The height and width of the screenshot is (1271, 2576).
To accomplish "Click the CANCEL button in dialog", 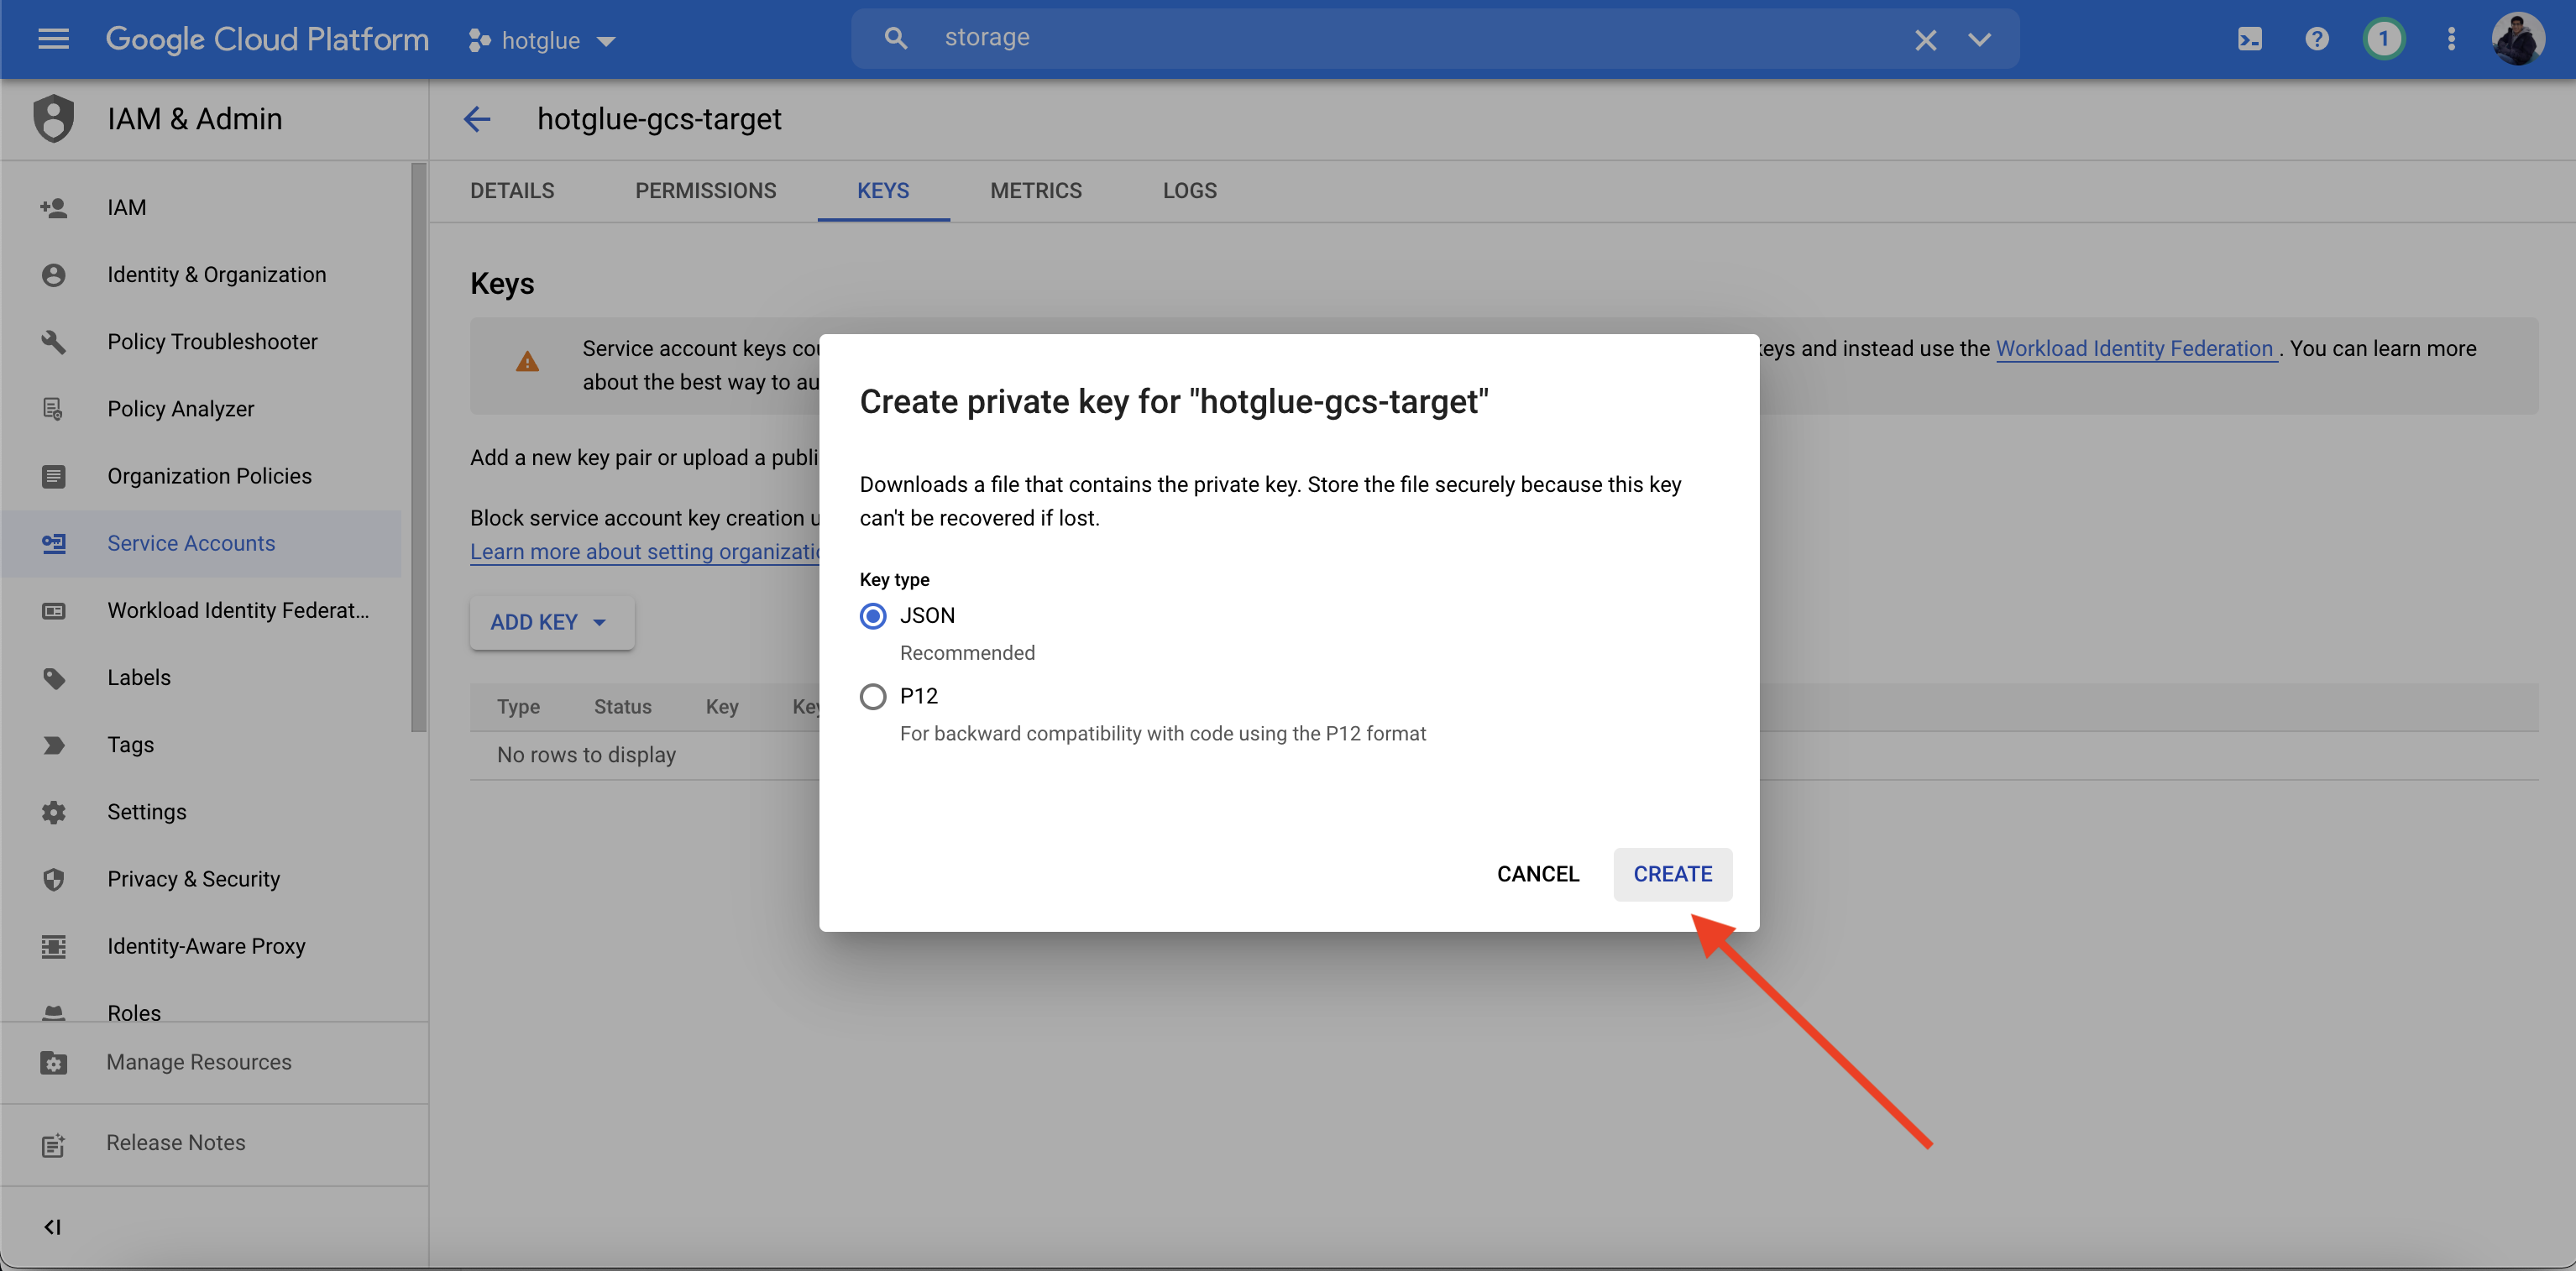I will tap(1537, 874).
